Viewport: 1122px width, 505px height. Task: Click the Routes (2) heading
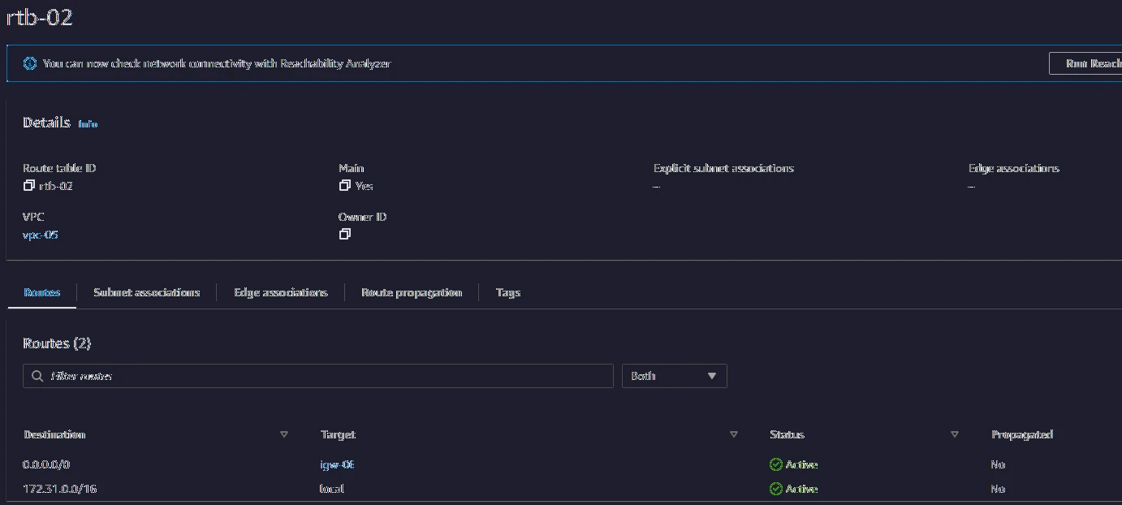57,343
